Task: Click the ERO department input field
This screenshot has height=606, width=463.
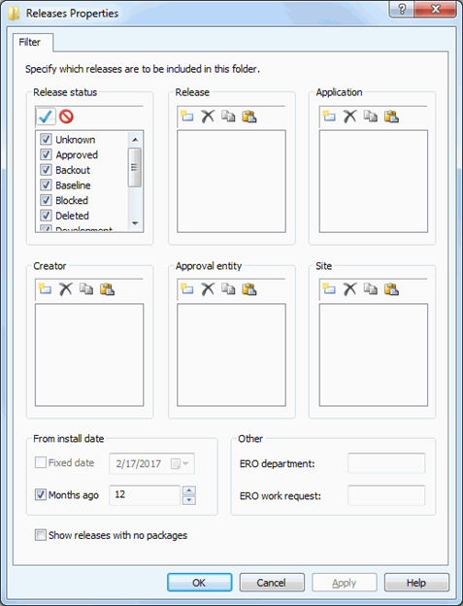Action: click(386, 463)
